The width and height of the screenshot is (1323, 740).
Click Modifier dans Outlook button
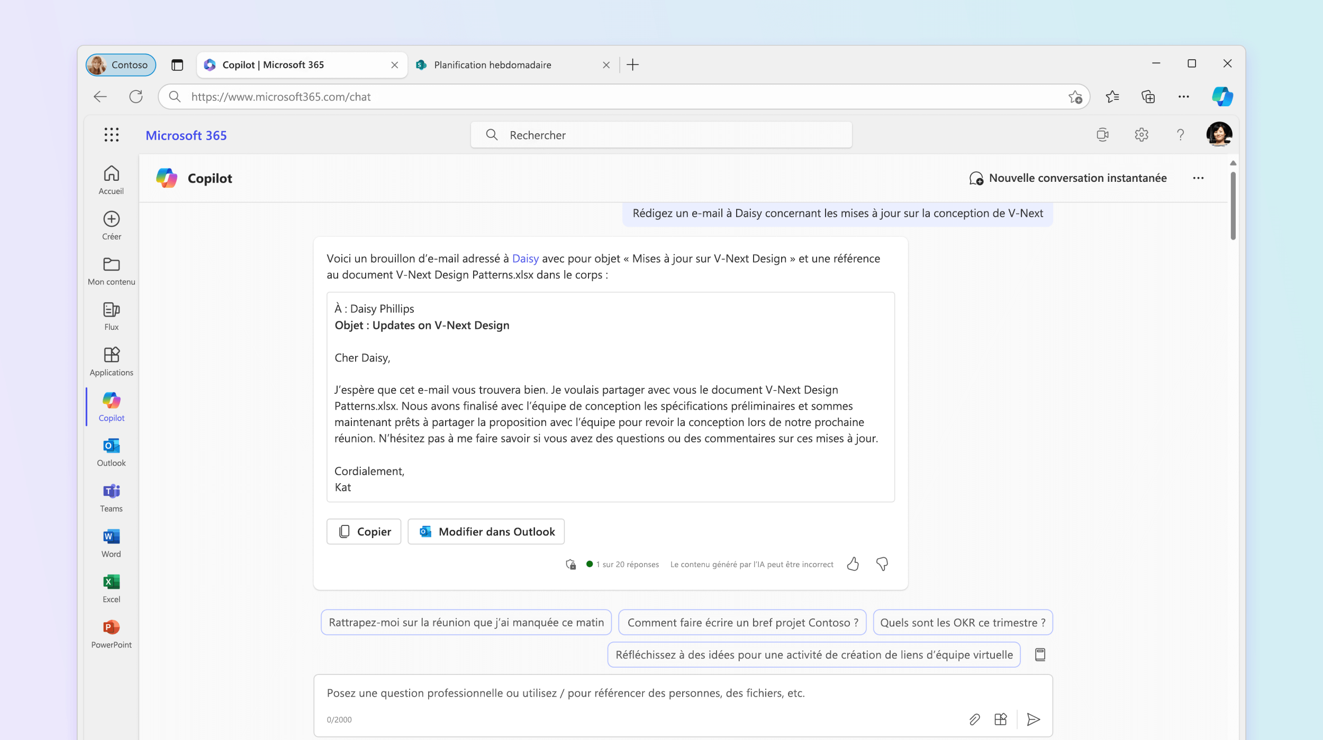point(486,531)
